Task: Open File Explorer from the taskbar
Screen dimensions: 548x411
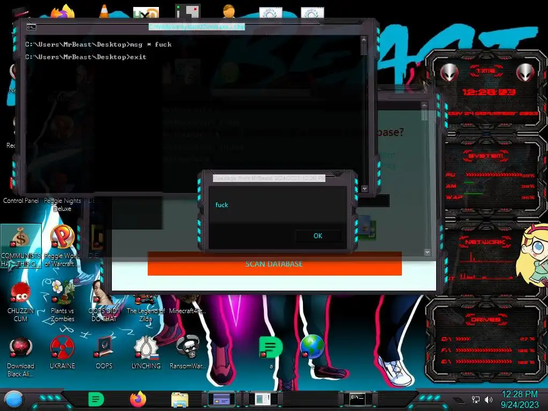Action: (x=180, y=399)
